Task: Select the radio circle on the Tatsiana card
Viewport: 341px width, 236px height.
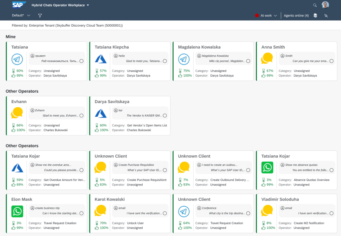Action: [82, 61]
